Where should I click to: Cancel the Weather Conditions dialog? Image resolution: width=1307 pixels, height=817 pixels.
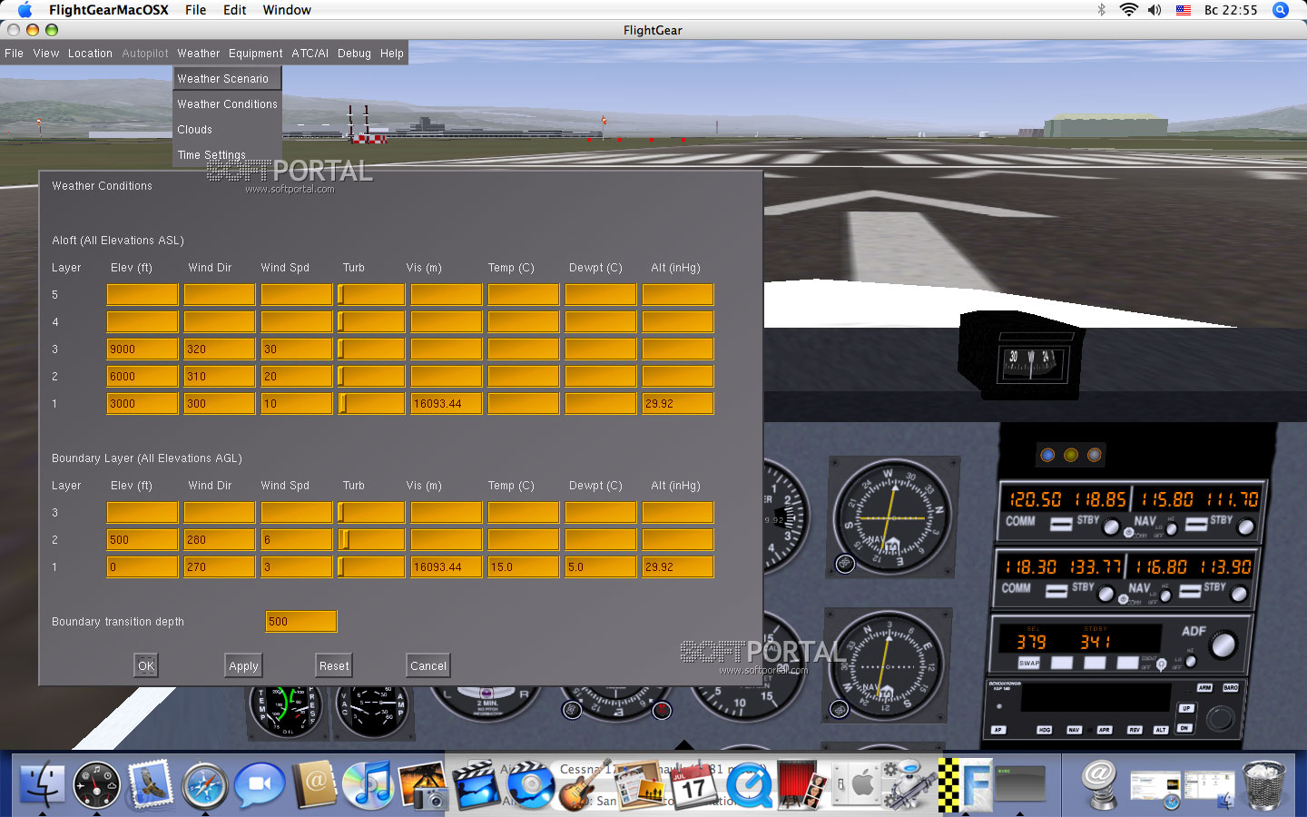pos(428,665)
